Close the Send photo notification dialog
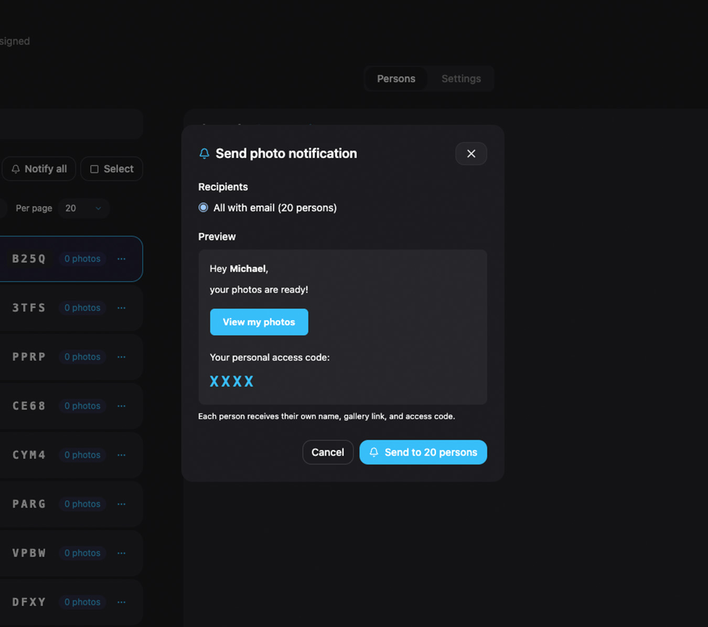The height and width of the screenshot is (627, 708). (x=471, y=154)
